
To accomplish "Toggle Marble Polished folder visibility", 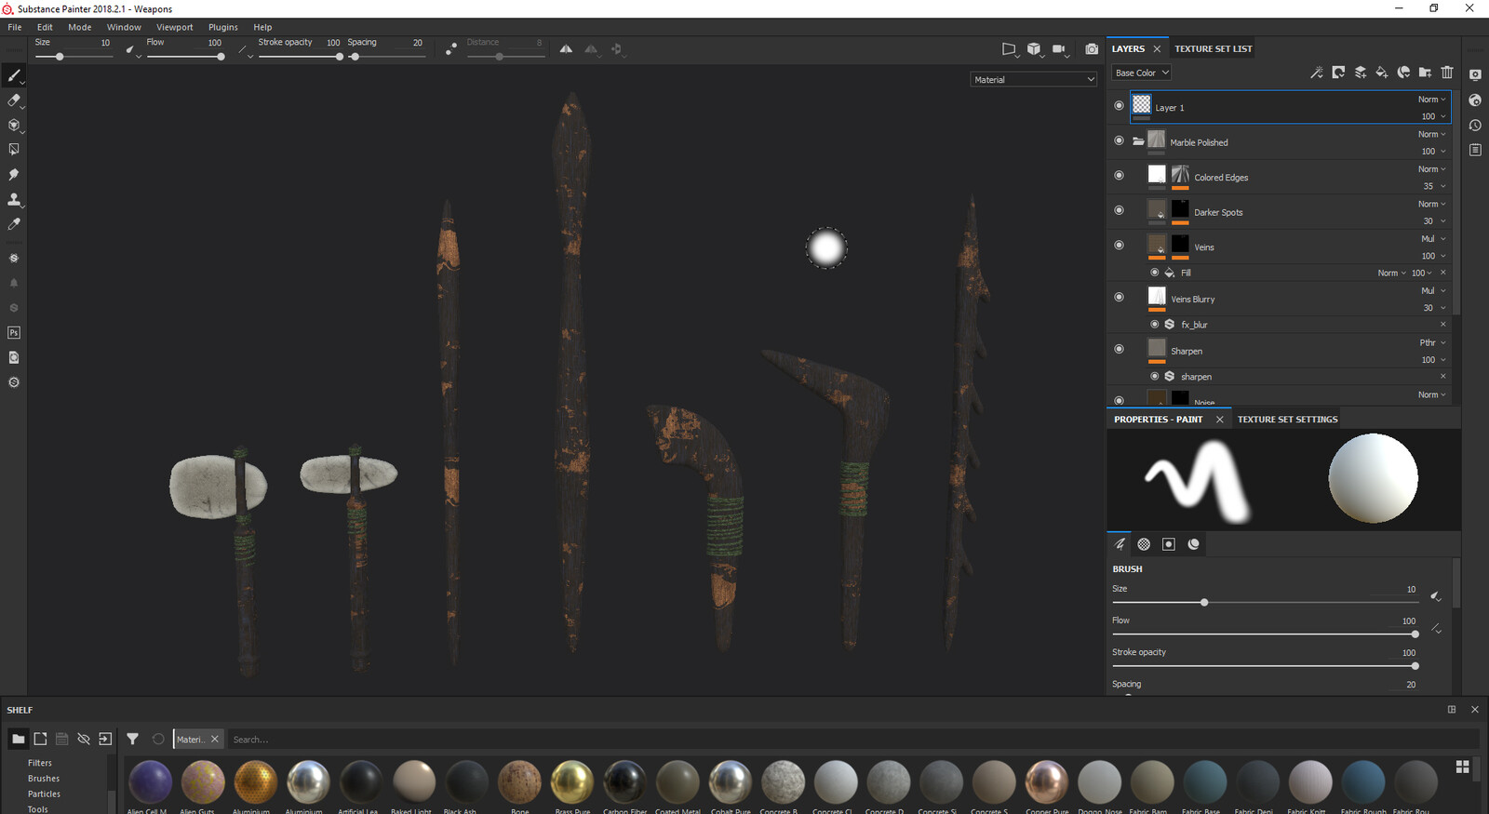I will click(x=1119, y=140).
